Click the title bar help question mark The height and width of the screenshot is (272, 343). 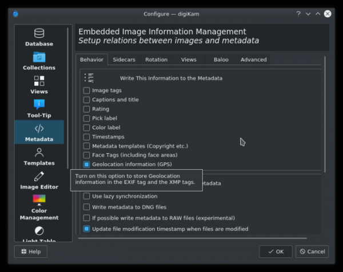[x=298, y=14]
